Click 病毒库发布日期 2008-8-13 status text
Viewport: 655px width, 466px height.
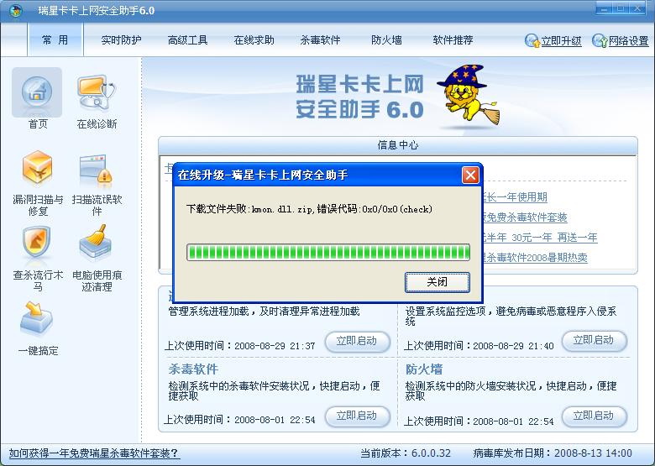pyautogui.click(x=553, y=453)
